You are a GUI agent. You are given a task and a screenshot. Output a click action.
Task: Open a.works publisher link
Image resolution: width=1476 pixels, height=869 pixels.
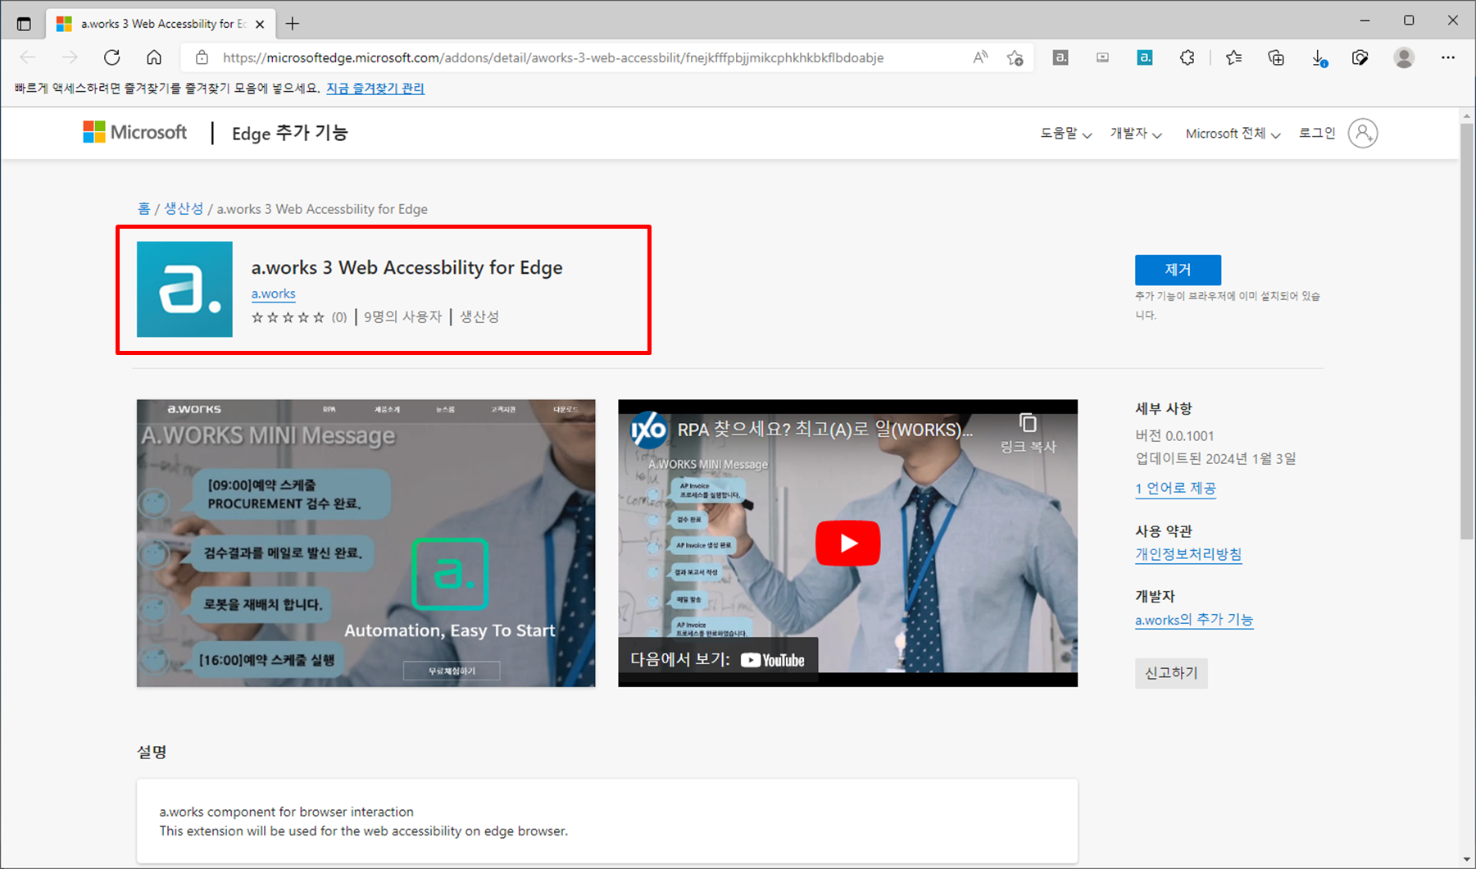tap(273, 293)
